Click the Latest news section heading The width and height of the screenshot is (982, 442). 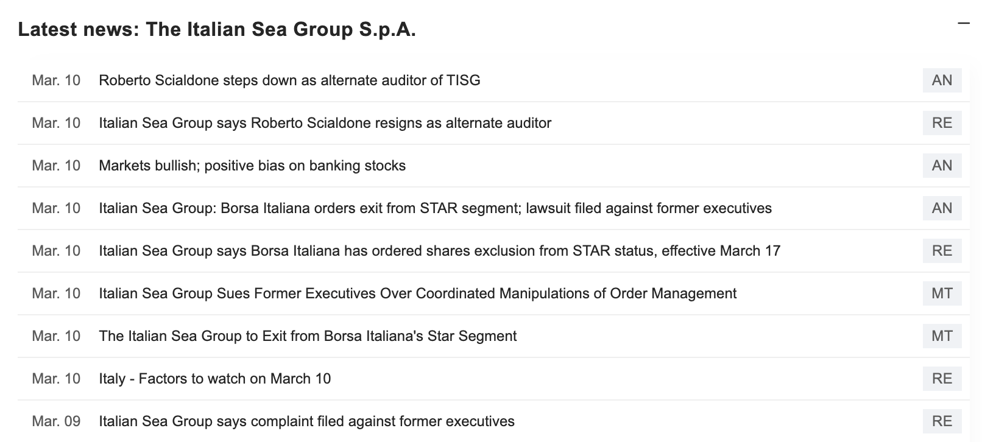[217, 29]
